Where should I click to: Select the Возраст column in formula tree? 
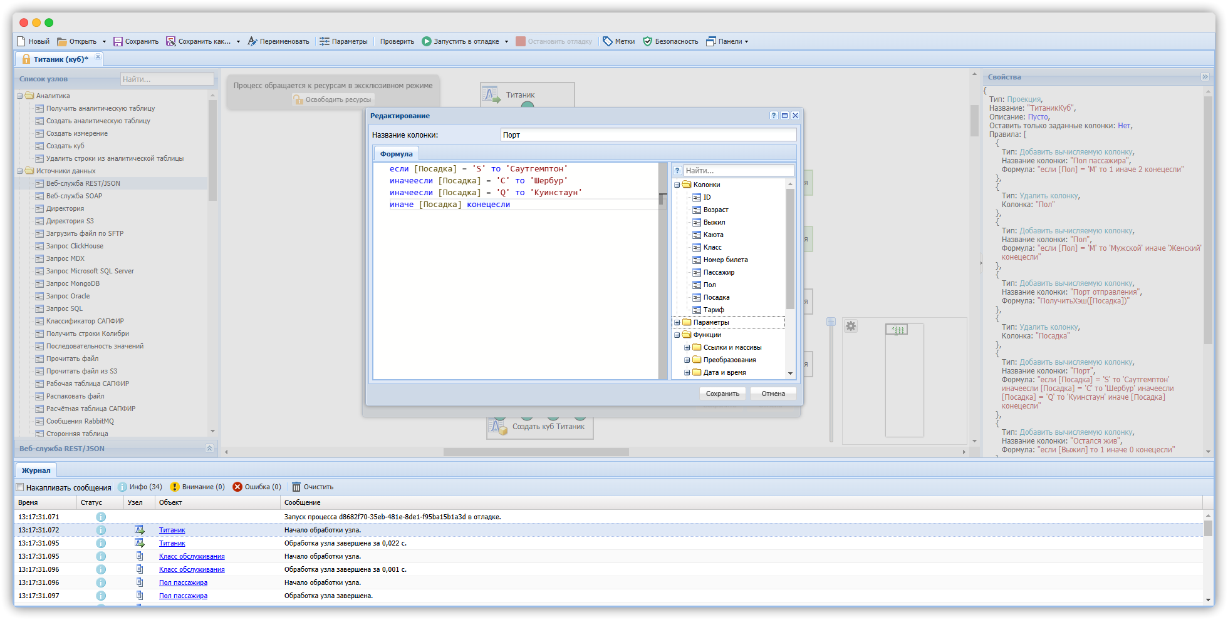tap(715, 210)
